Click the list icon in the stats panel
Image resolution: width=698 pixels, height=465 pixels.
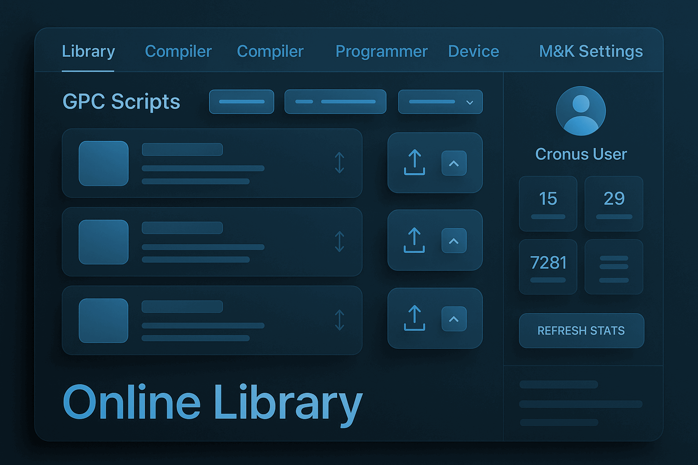point(613,267)
